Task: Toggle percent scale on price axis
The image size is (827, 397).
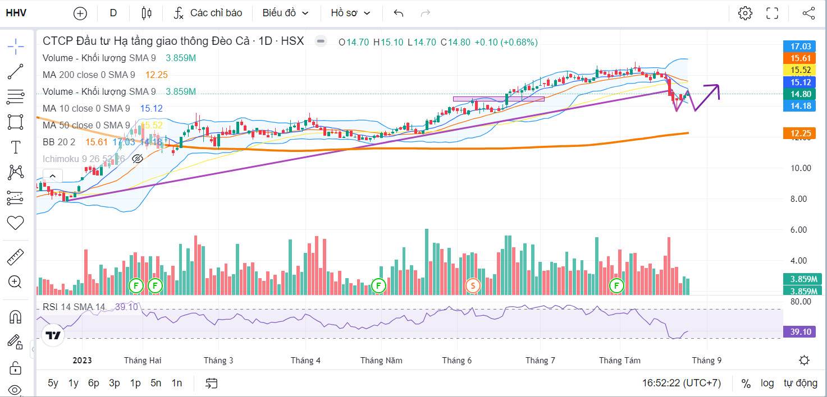Action: pos(746,384)
